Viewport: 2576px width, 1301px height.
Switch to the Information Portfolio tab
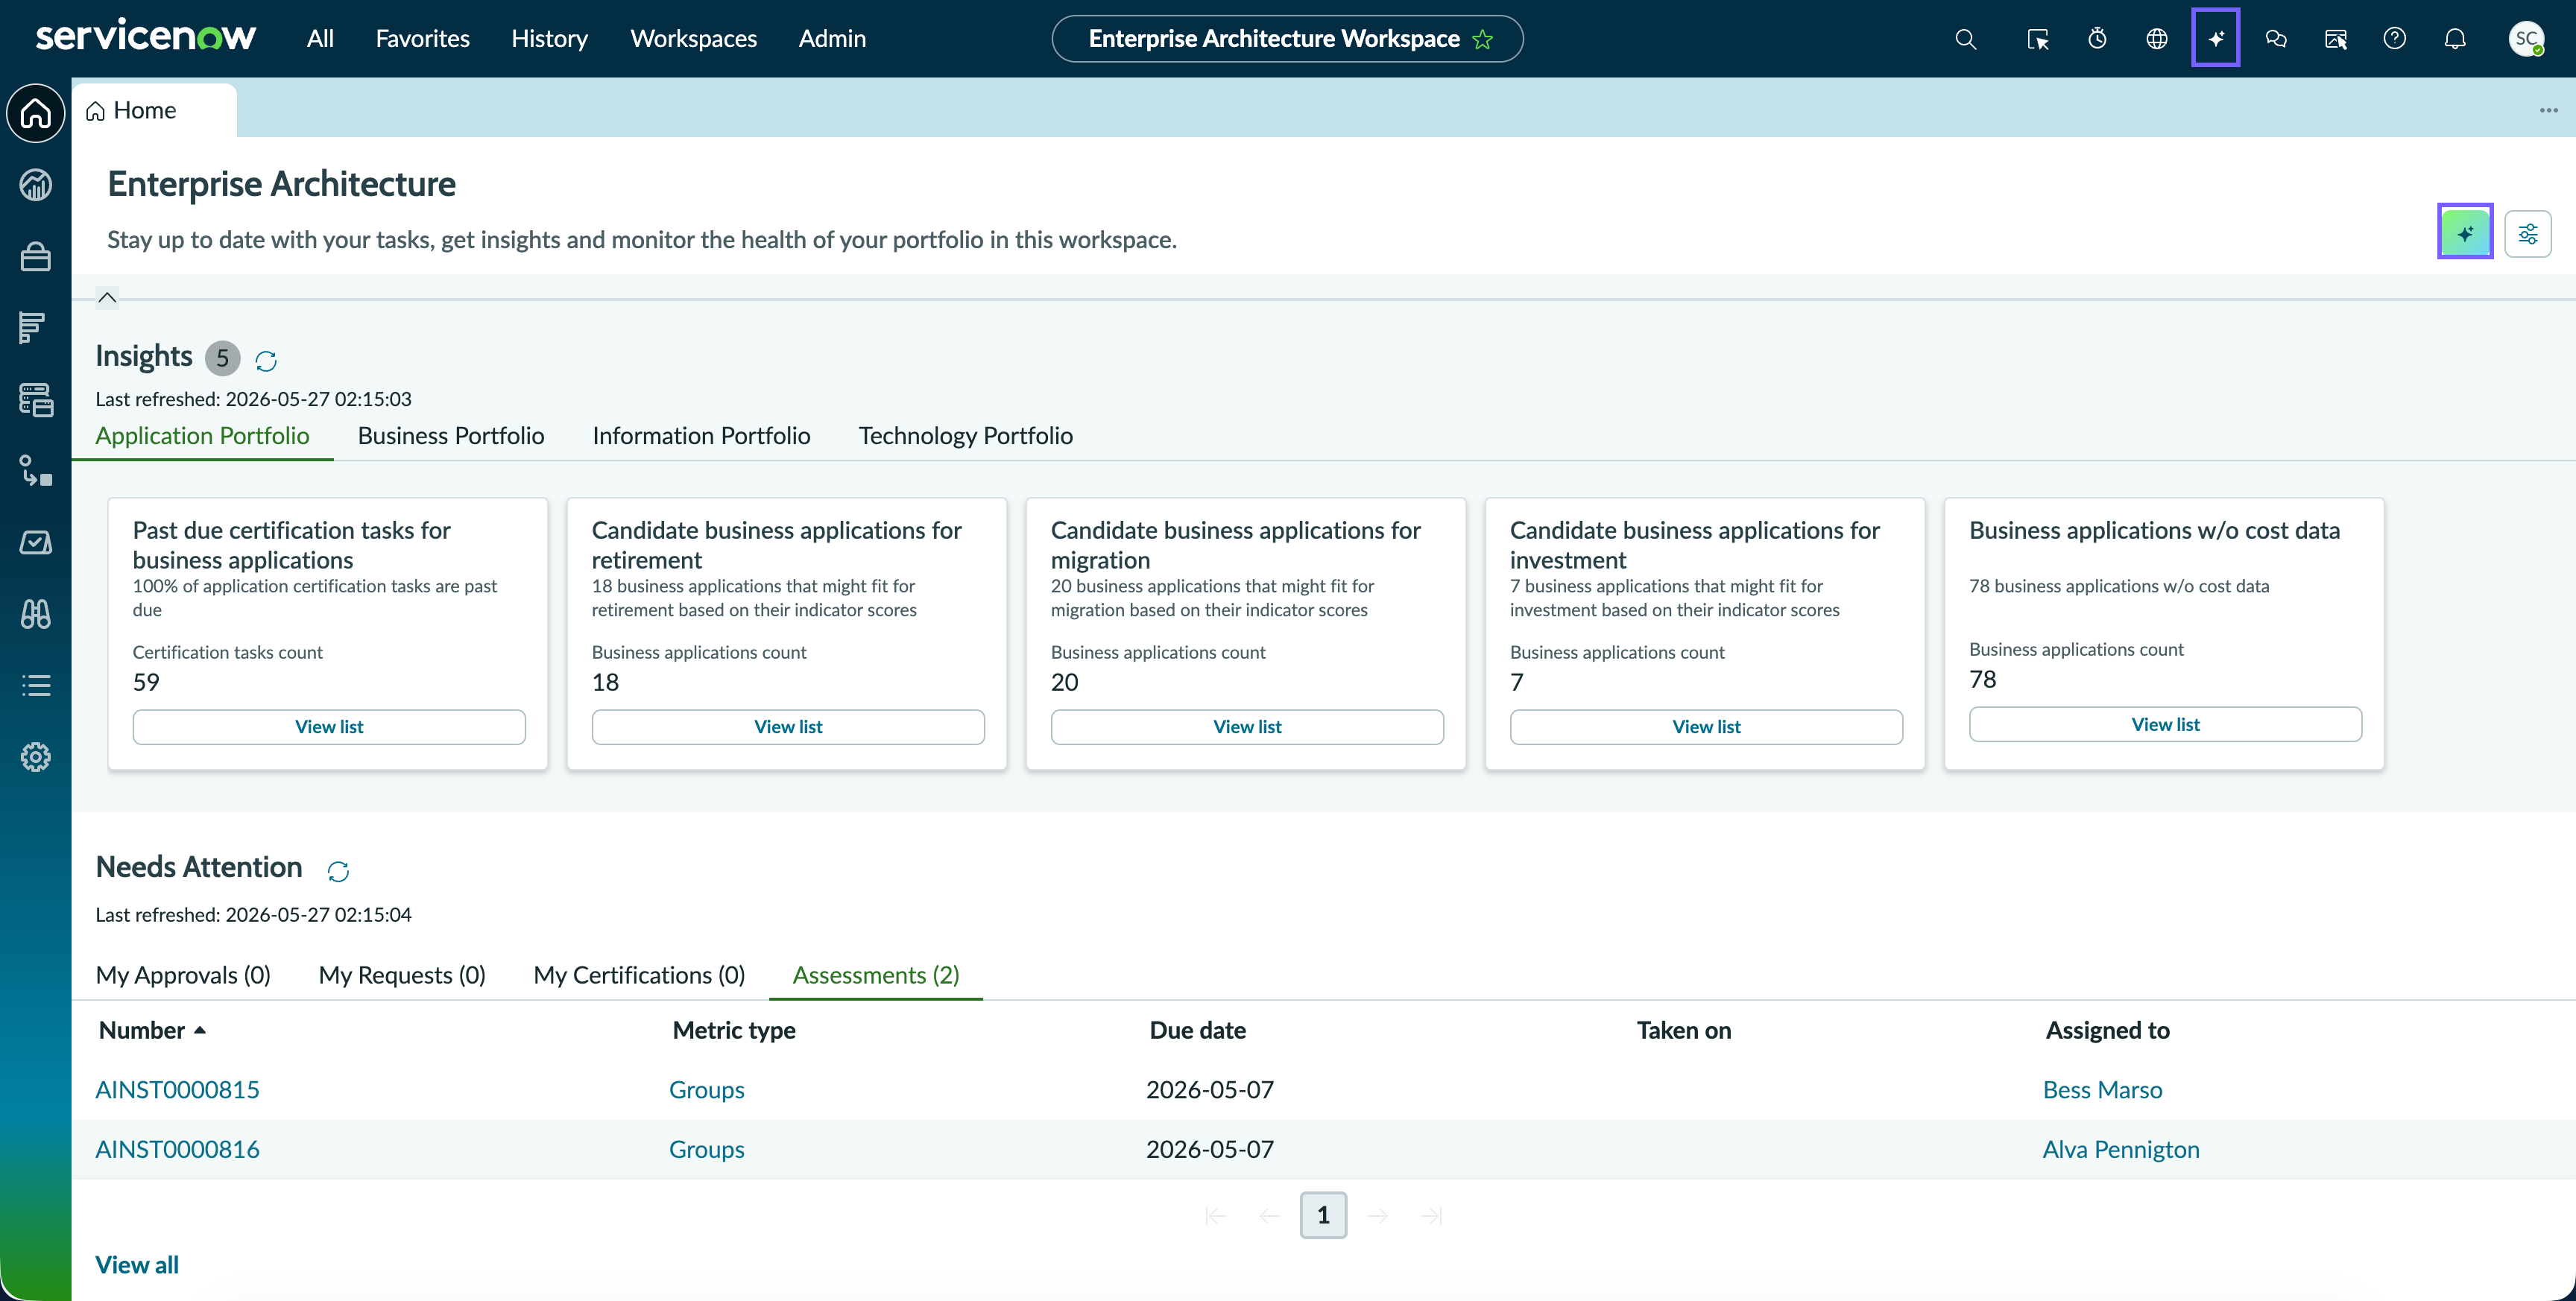pyautogui.click(x=701, y=435)
